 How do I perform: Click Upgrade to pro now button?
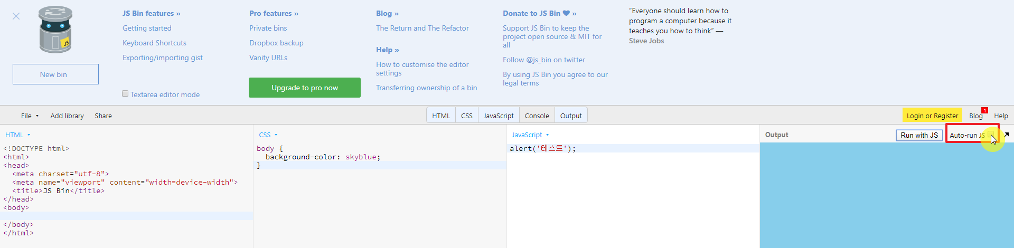tap(305, 88)
